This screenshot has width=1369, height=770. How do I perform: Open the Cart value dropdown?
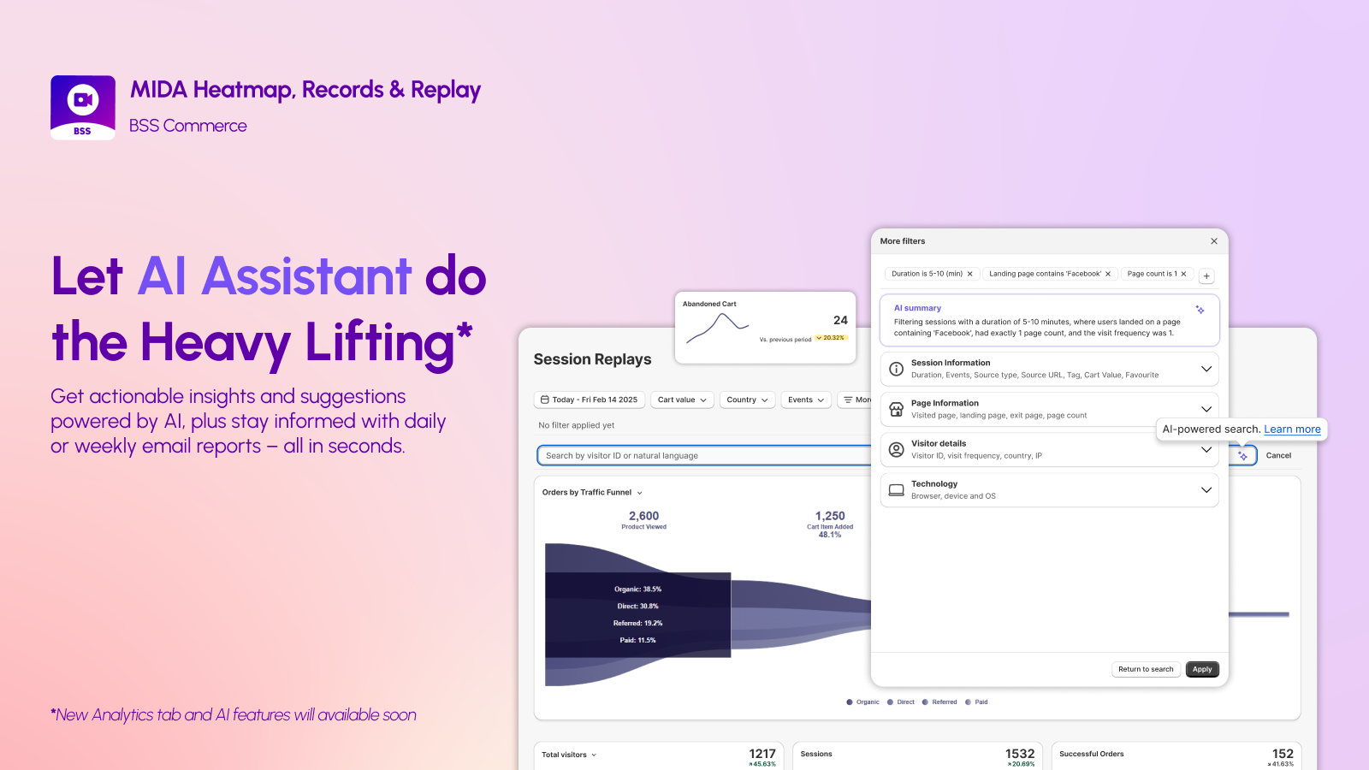pos(682,400)
